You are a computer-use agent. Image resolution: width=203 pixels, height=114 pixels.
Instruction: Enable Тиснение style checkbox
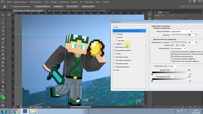pos(114,34)
